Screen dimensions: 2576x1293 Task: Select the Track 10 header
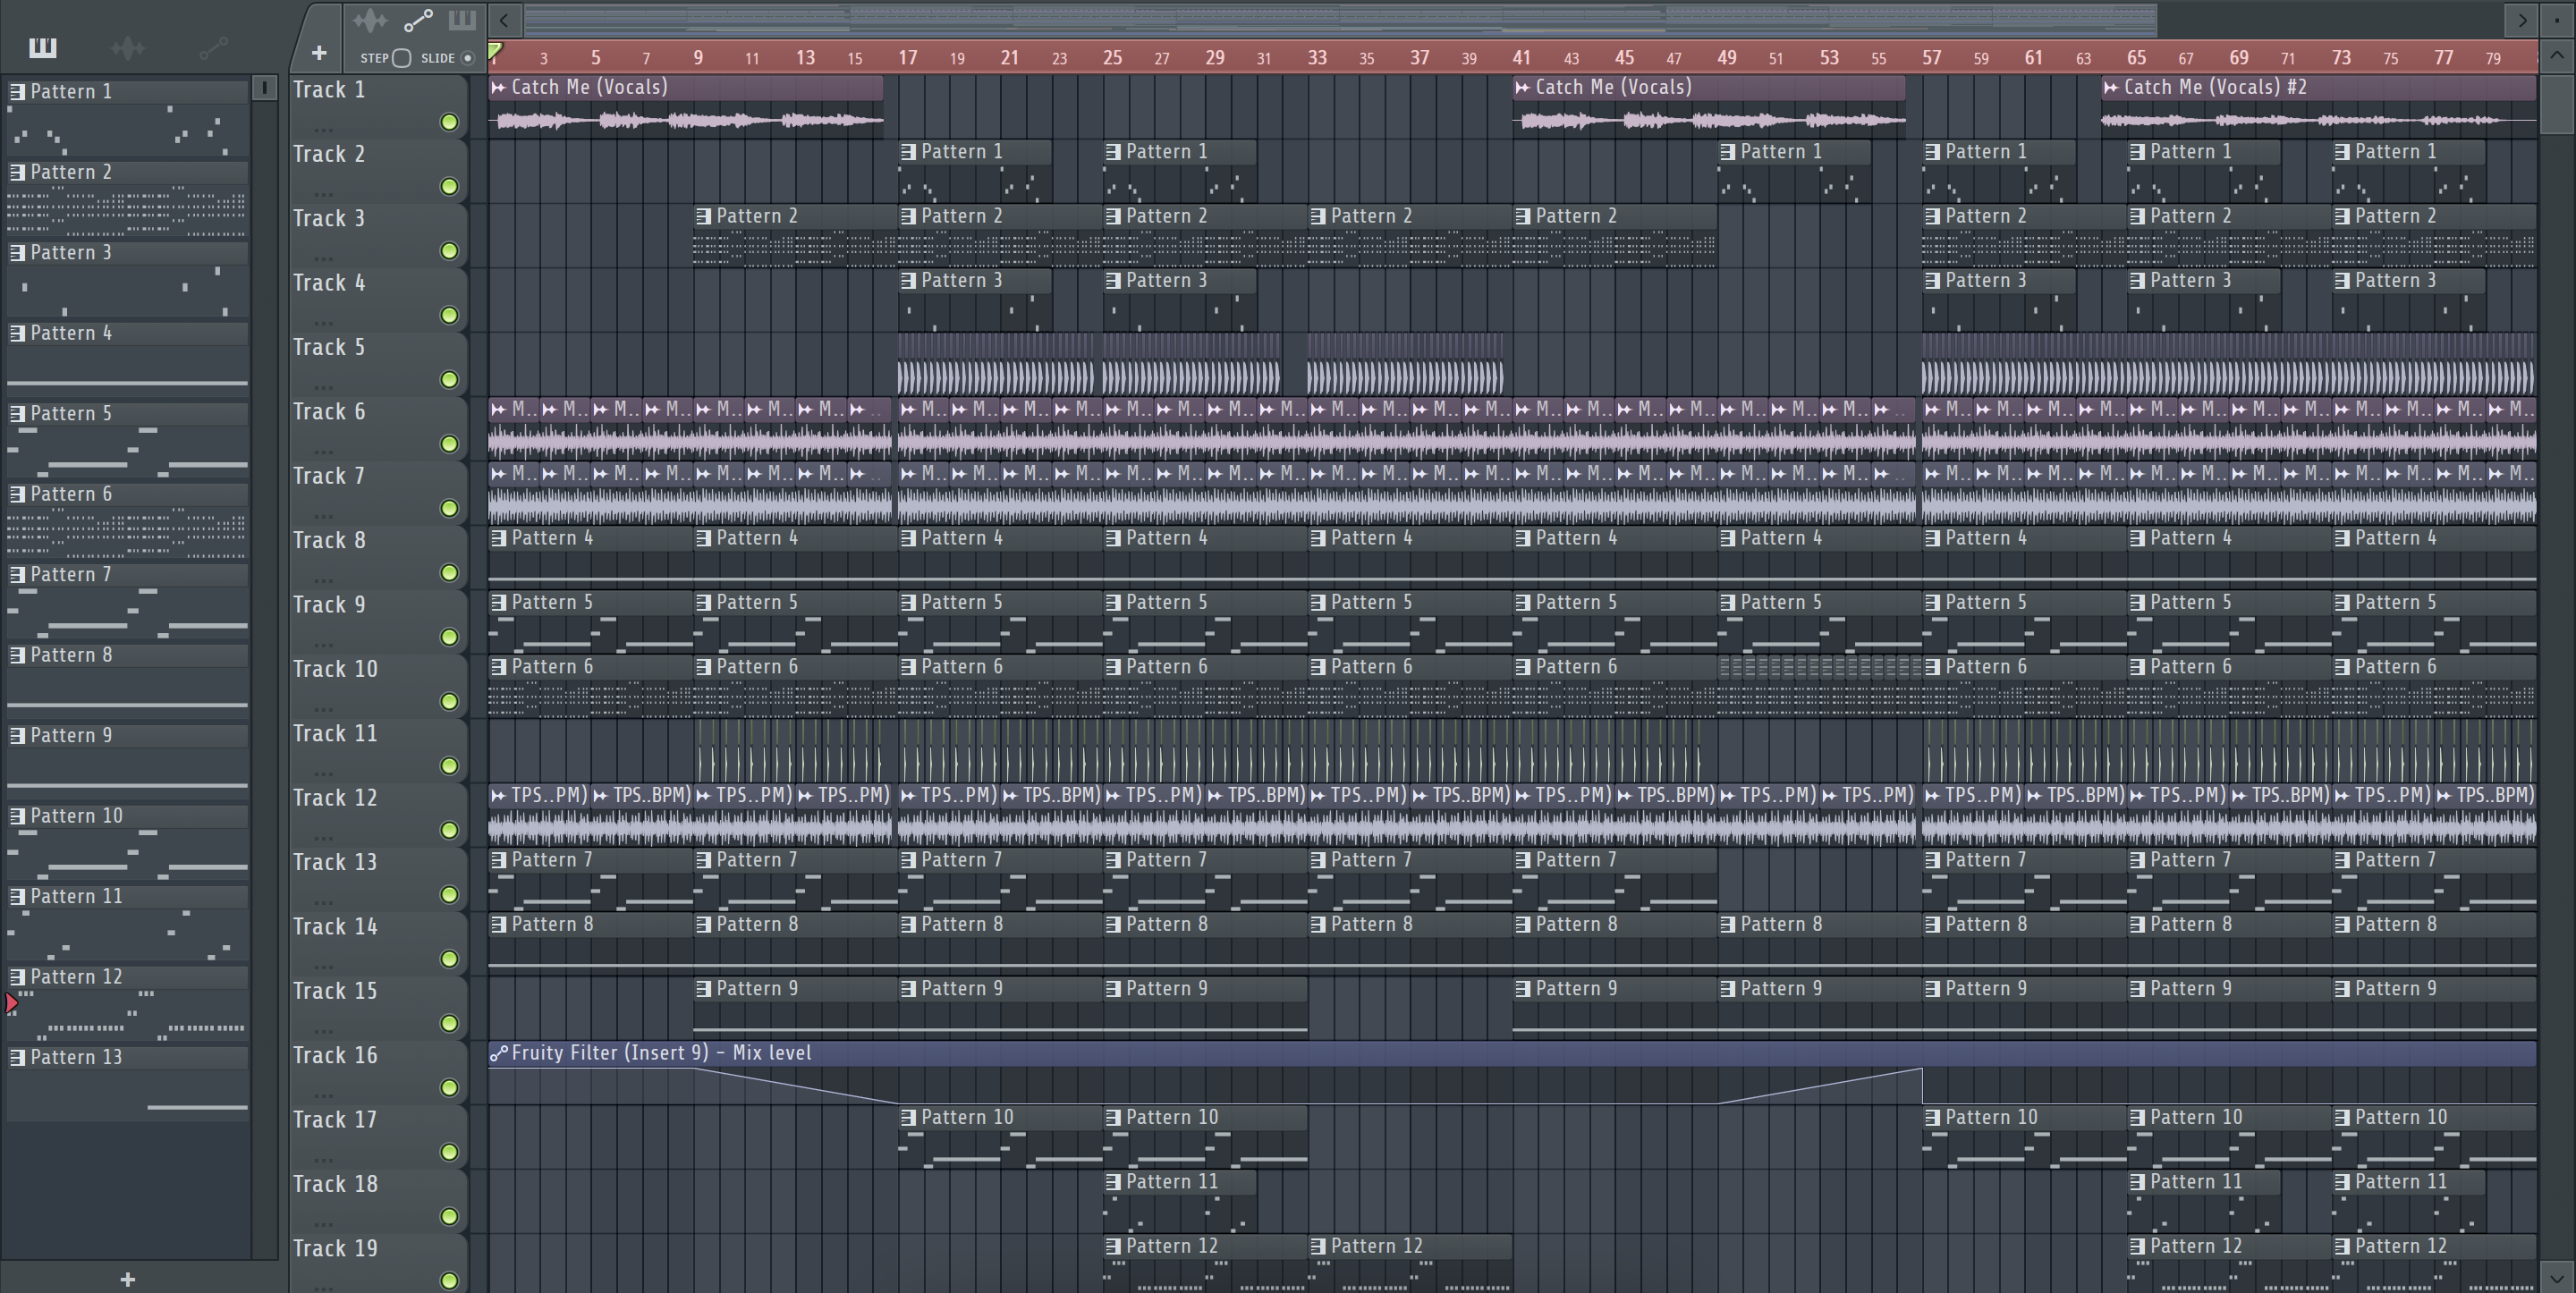tap(378, 686)
